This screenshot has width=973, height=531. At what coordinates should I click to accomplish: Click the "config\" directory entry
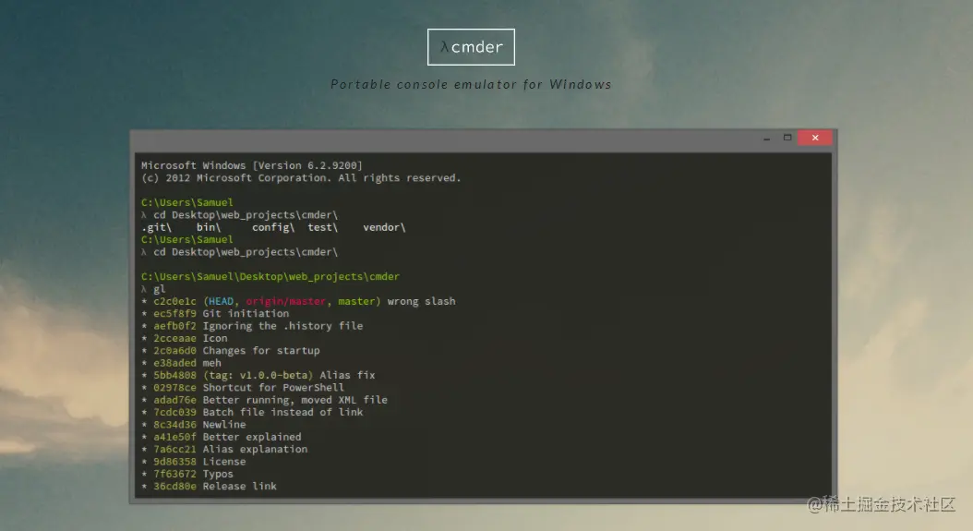point(273,227)
